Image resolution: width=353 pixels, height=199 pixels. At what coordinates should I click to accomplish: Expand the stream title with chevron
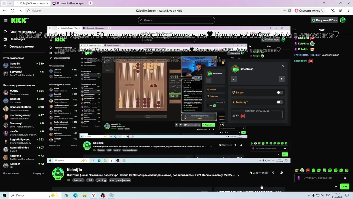click(238, 175)
